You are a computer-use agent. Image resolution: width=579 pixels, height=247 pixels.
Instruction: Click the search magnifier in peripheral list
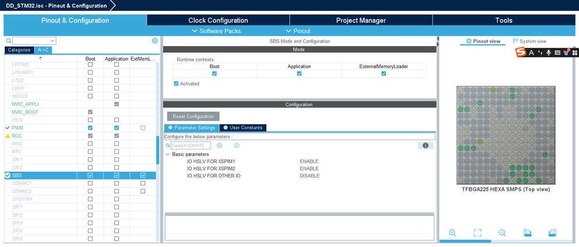pyautogui.click(x=9, y=41)
